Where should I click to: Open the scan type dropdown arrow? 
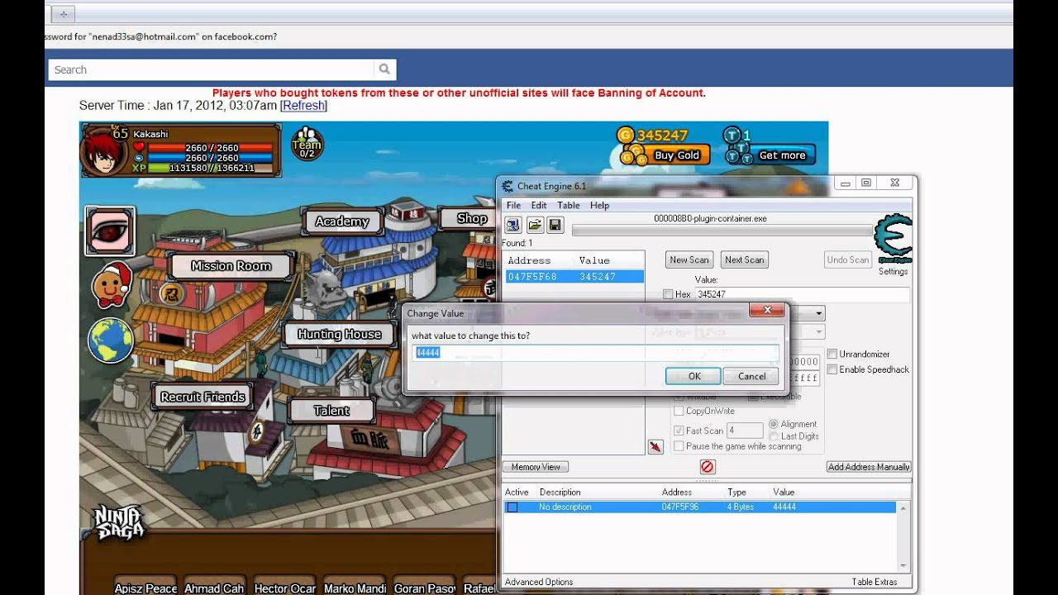coord(818,314)
